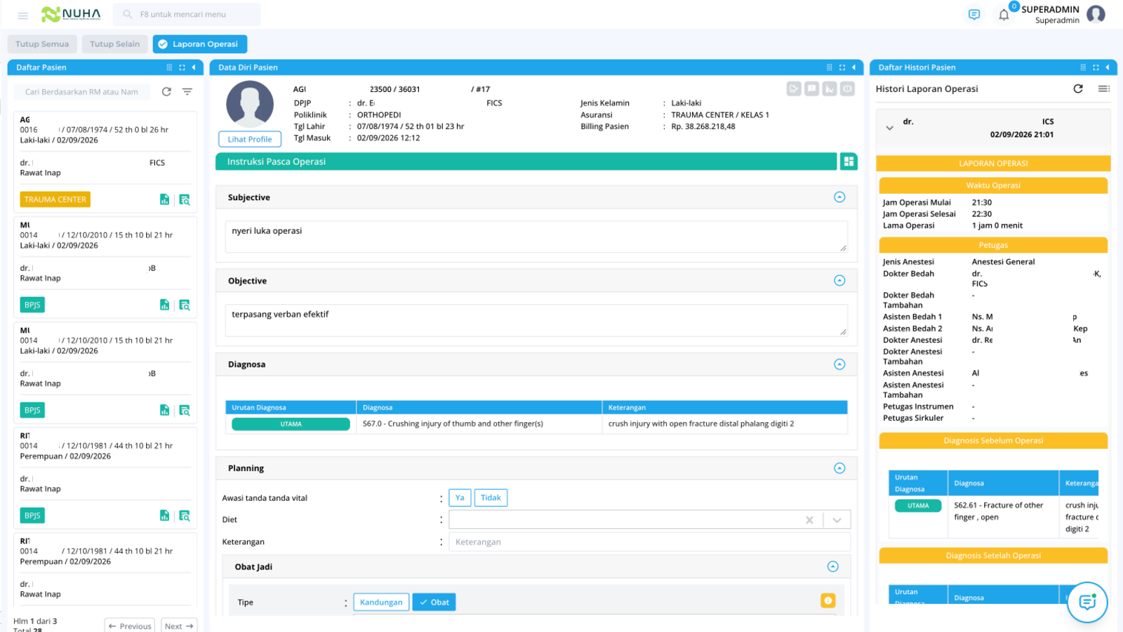Collapse the Daftar Histori Pasien panel arrow

tap(1108, 67)
